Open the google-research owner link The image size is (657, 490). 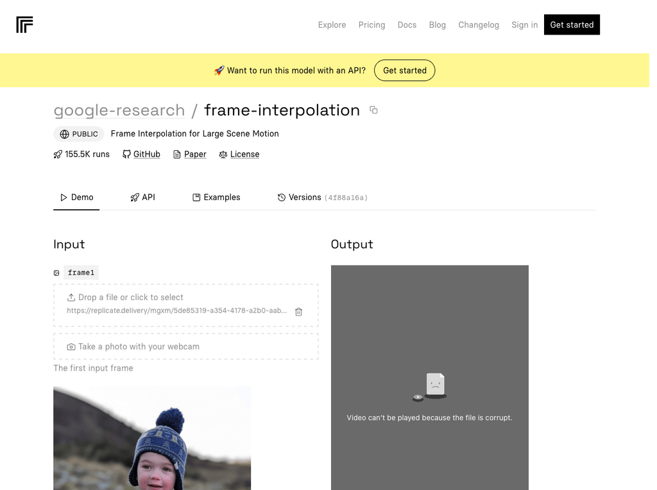click(119, 110)
